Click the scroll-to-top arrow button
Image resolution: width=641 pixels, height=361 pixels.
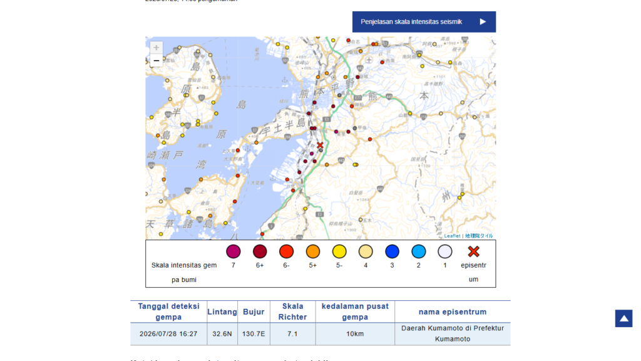[624, 318]
